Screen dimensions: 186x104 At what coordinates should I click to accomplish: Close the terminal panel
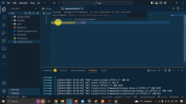[x=182, y=70]
